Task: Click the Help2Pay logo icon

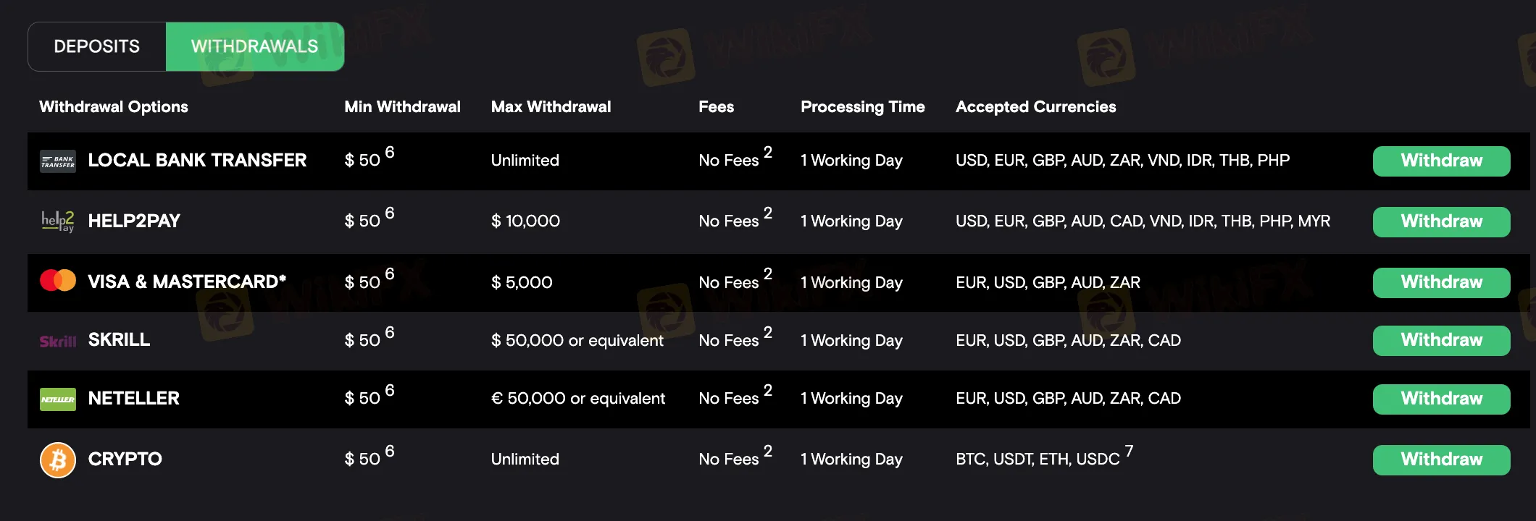Action: tap(58, 221)
